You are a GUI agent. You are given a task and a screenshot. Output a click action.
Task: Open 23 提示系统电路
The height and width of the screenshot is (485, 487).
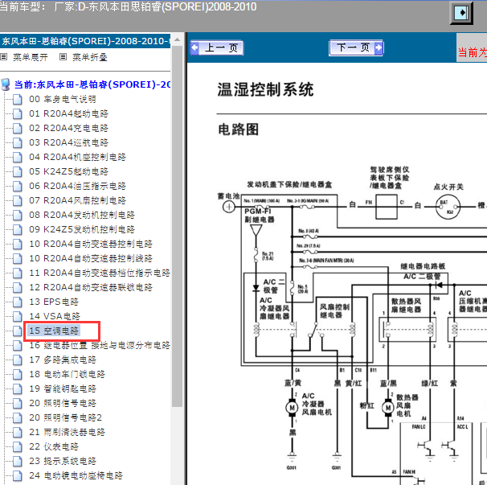(x=63, y=461)
